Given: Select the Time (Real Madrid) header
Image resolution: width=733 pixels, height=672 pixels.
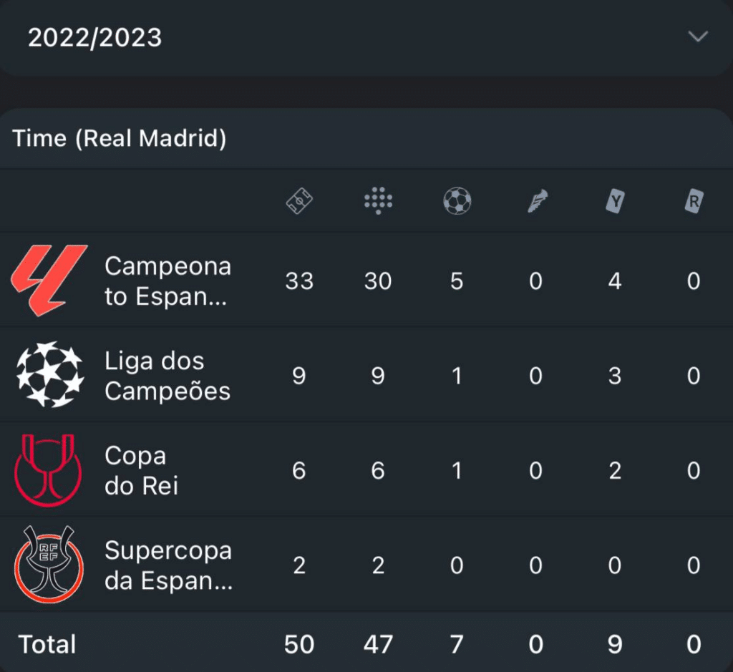Looking at the screenshot, I should click(120, 139).
